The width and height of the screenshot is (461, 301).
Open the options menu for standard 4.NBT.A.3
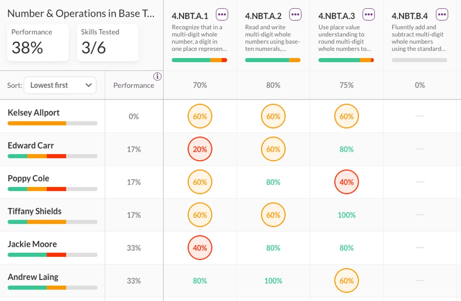368,14
